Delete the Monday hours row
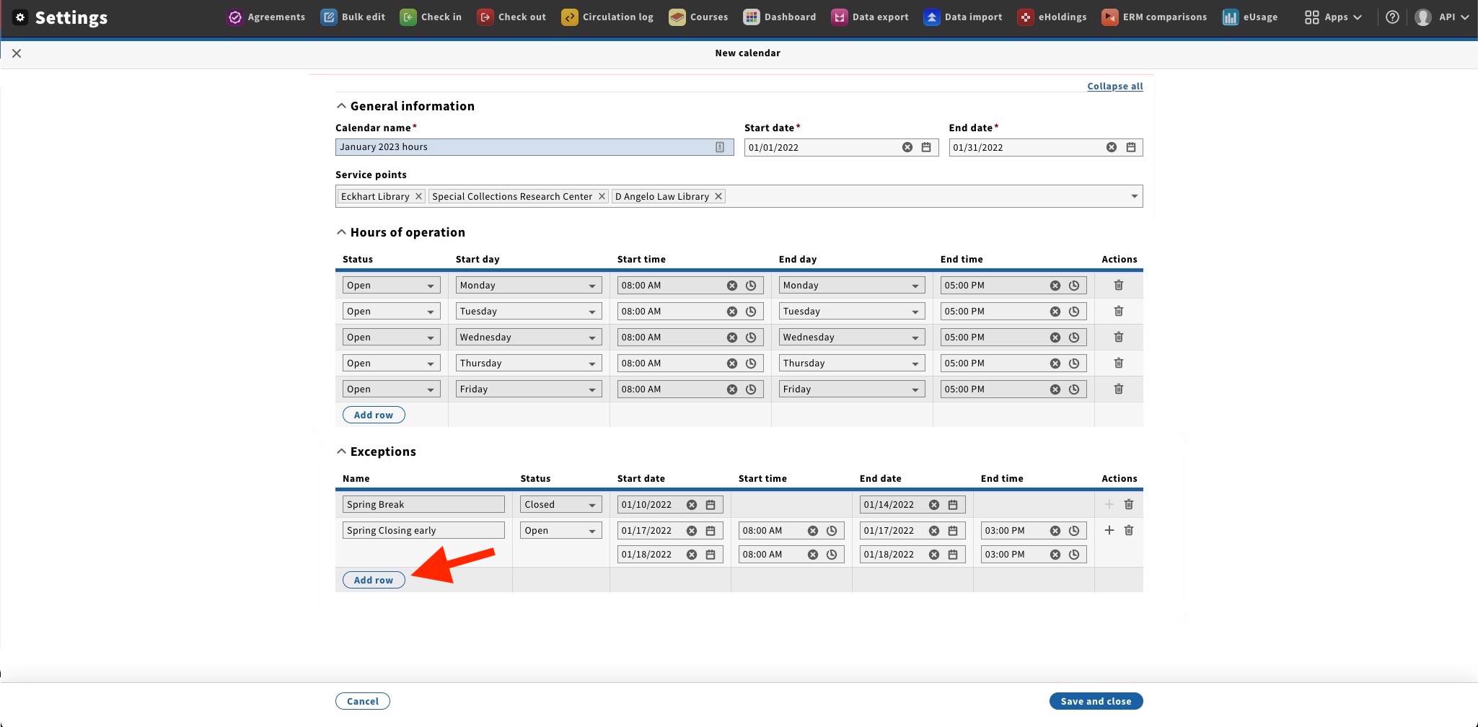1478x727 pixels. pyautogui.click(x=1119, y=285)
